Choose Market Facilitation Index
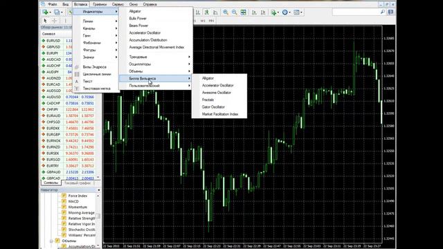Image resolution: width=443 pixels, height=249 pixels. pyautogui.click(x=219, y=114)
